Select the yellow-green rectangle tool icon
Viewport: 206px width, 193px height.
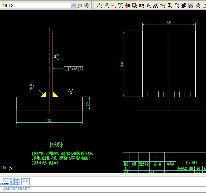pyautogui.click(x=99, y=5)
